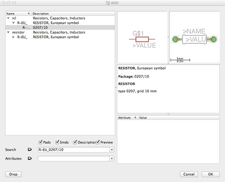Click the arrow icon next to Attributes
Image resolution: width=225 pixels, height=182 pixels.
(x=30, y=158)
